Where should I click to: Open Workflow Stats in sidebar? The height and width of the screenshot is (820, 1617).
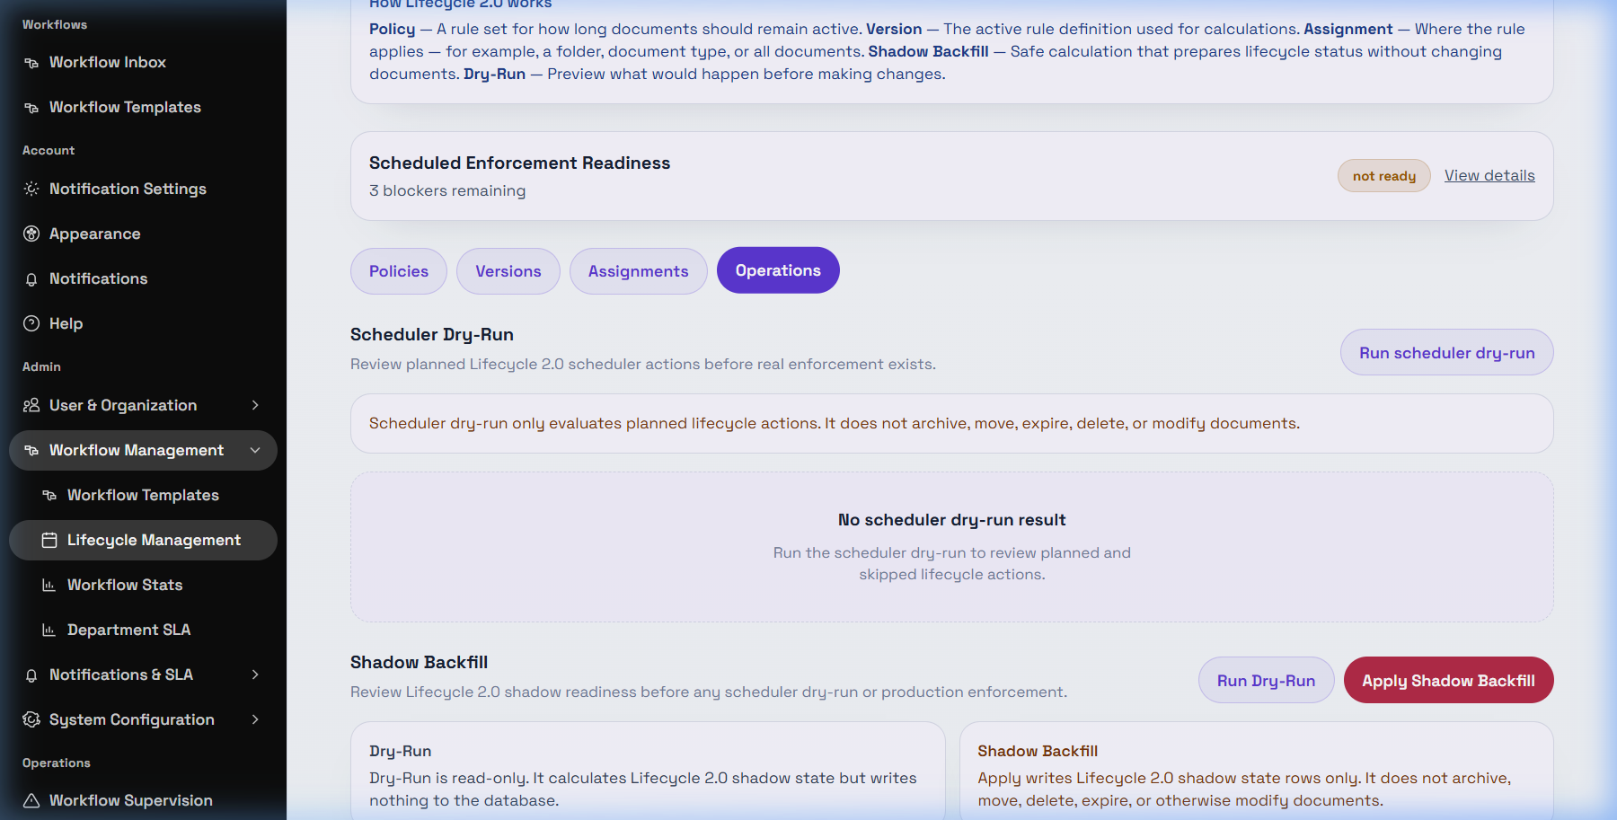point(125,585)
